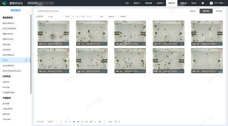Click the jump-to-page input showing 30

115,122
